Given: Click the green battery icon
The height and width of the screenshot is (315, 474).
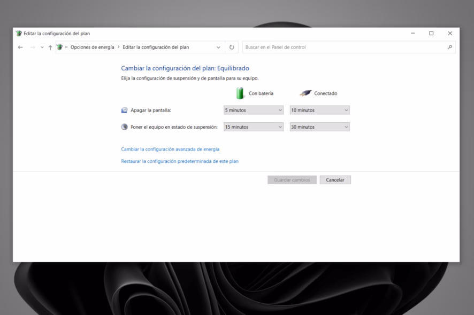Looking at the screenshot, I should click(240, 93).
